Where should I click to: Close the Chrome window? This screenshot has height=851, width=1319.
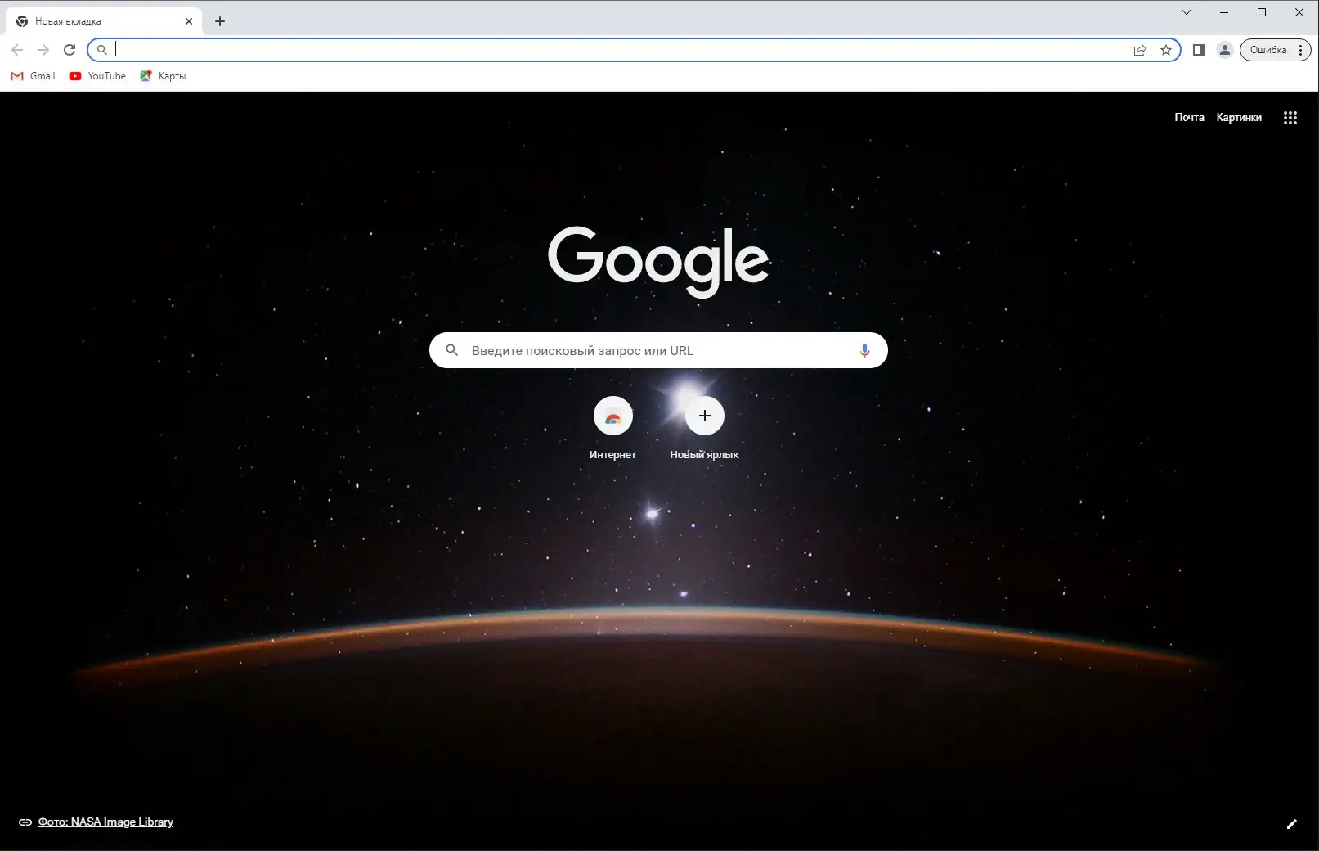[1299, 12]
